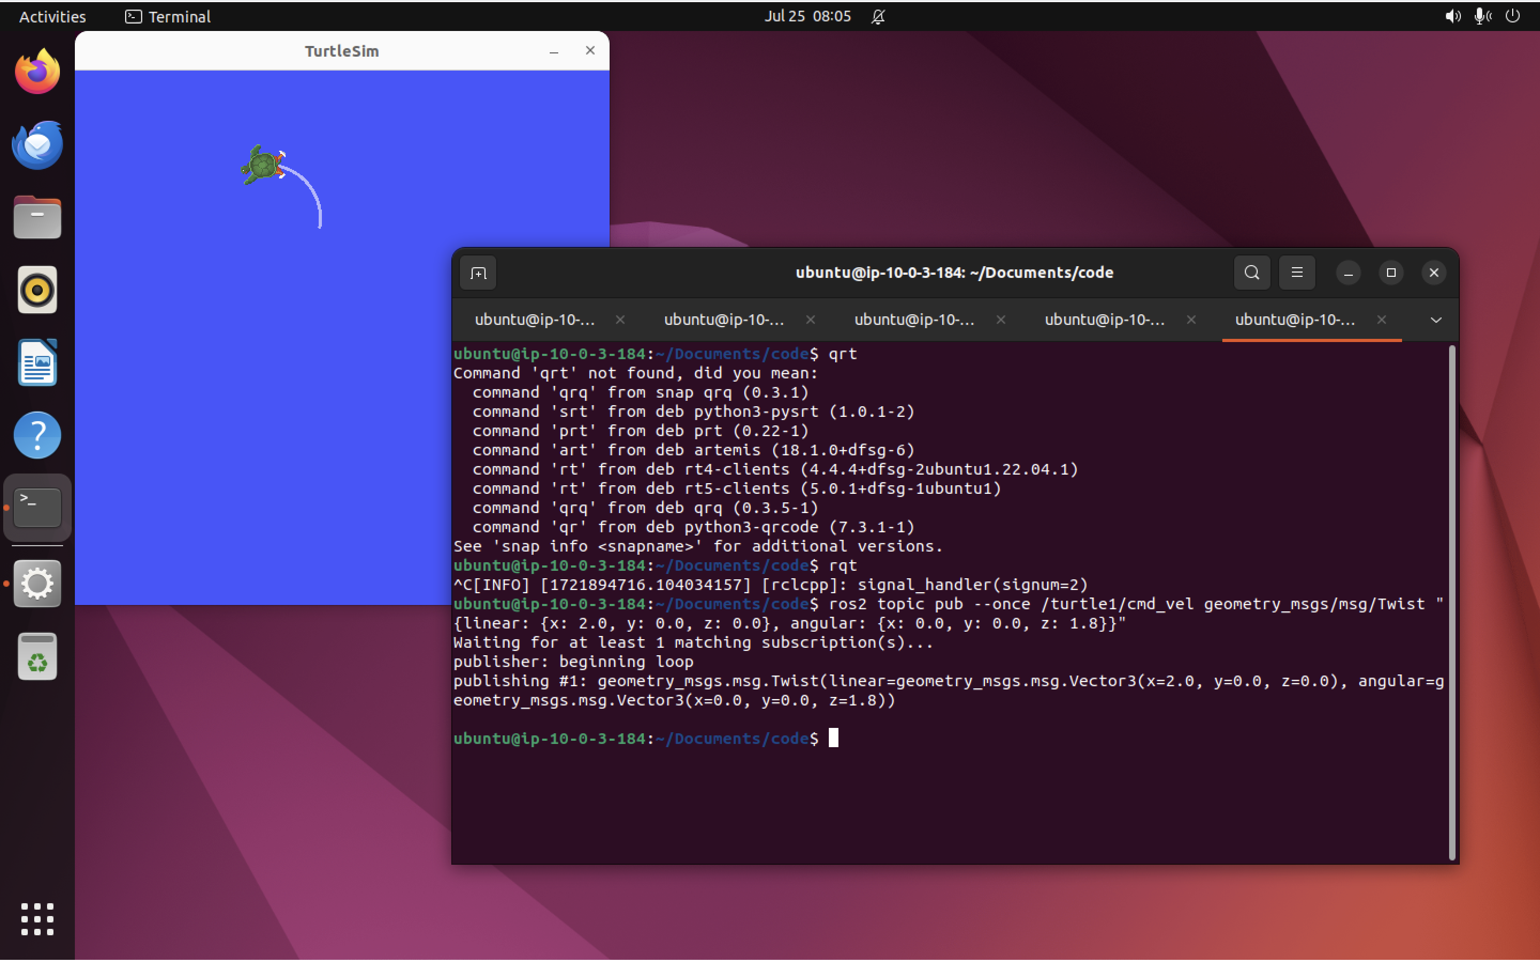Screen dimensions: 1540x962
Task: Open system menu via power icon
Action: (1513, 16)
